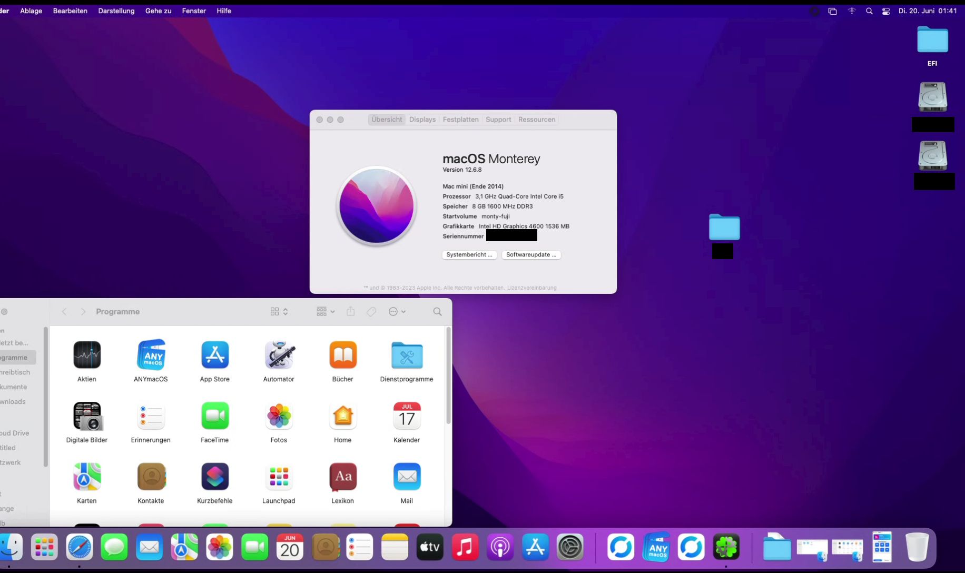Launch Digitale Bilder application
The height and width of the screenshot is (573, 965).
pyautogui.click(x=87, y=416)
